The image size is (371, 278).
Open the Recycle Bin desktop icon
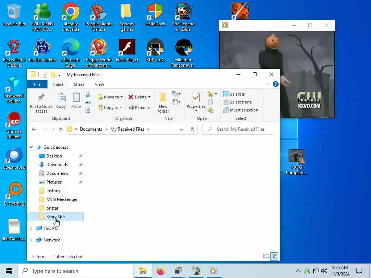tap(14, 14)
